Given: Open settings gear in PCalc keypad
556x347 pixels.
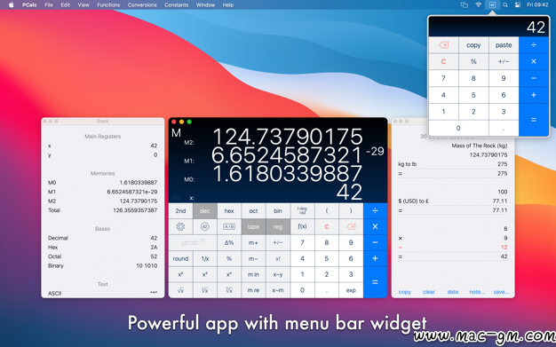Looking at the screenshot, I should point(180,226).
